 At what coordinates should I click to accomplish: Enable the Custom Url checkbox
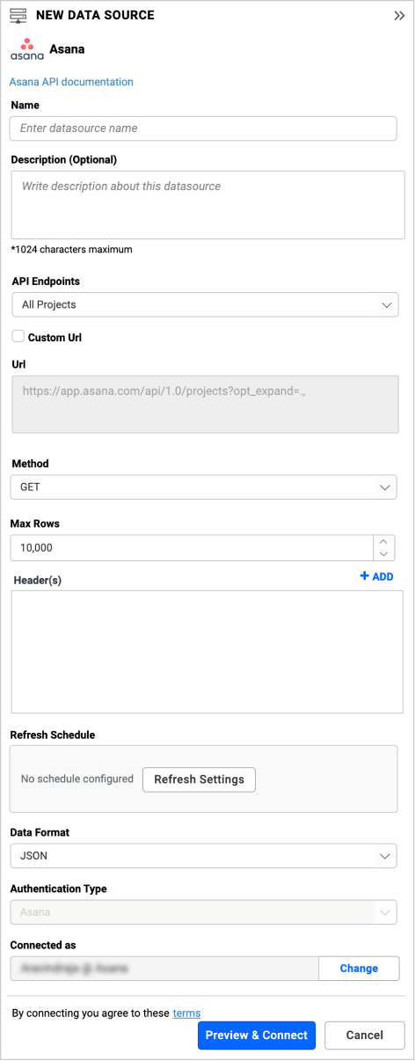click(18, 336)
